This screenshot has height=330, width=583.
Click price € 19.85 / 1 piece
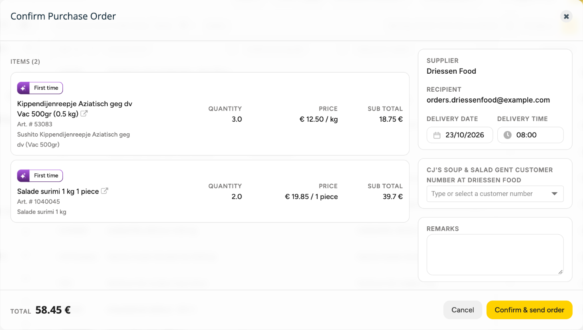311,197
